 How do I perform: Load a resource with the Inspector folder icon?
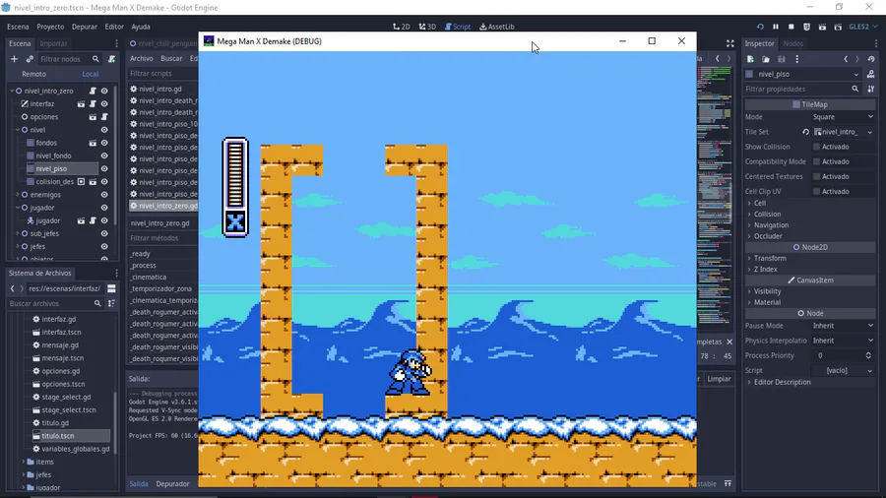(x=766, y=59)
